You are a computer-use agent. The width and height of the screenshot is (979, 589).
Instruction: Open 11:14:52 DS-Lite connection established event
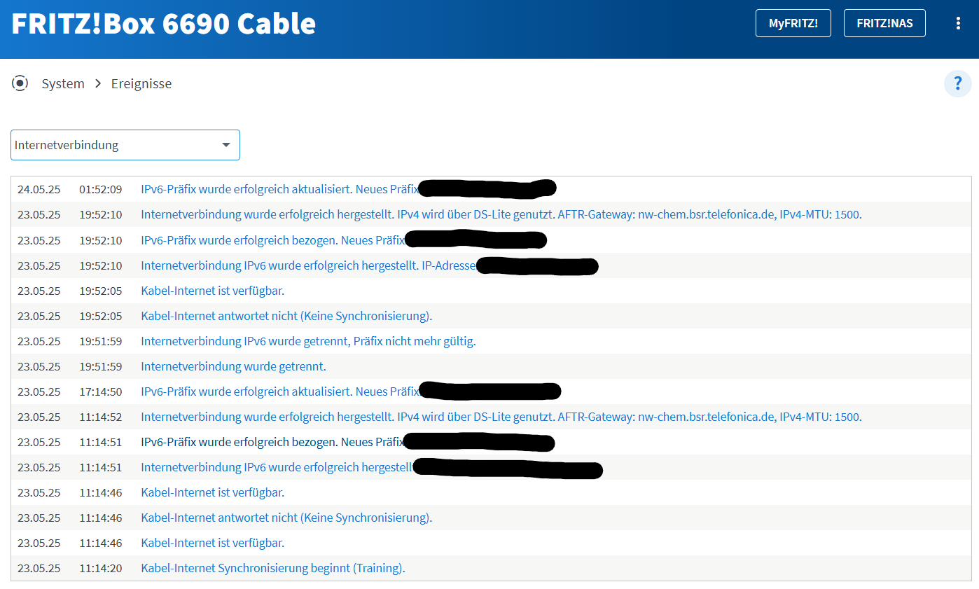click(x=501, y=417)
